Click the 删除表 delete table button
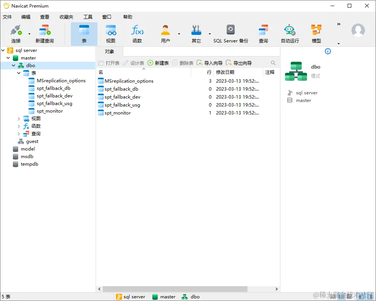The height and width of the screenshot is (301, 376). 183,63
